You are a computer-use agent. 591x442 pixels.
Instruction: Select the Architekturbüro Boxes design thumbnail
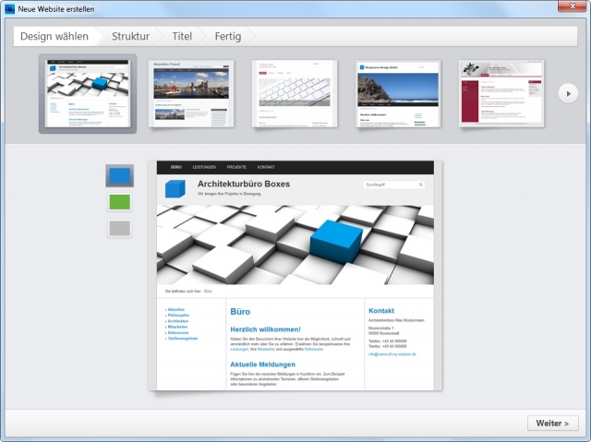[x=88, y=93]
